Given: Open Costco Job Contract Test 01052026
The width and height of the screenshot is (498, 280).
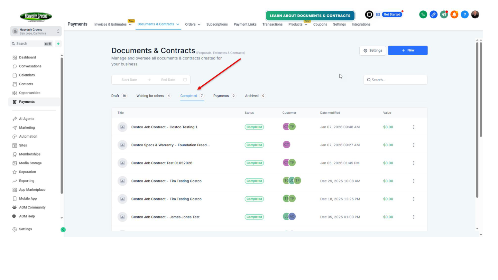Looking at the screenshot, I should tap(162, 163).
